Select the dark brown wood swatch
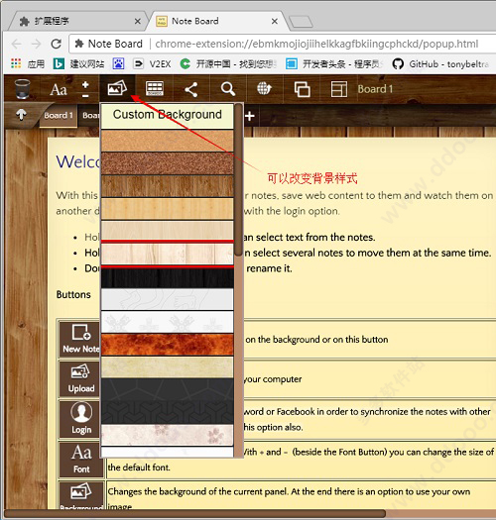The image size is (496, 520). point(167,186)
